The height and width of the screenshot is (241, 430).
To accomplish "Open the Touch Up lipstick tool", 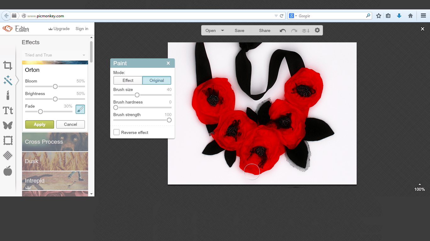I will (8, 95).
